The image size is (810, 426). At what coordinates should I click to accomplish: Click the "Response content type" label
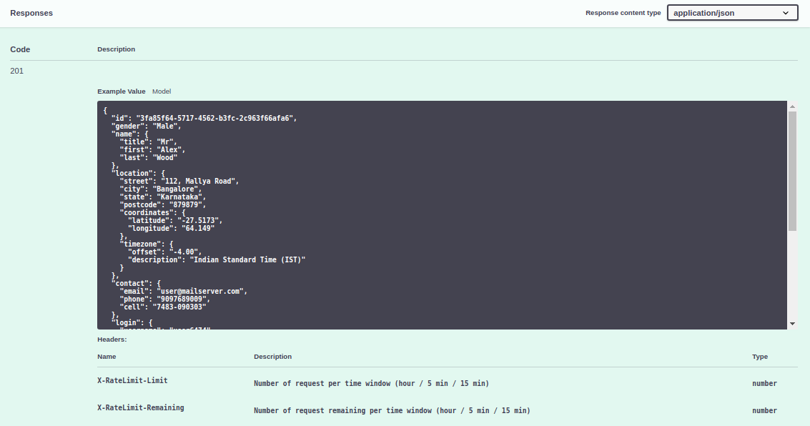pos(623,13)
